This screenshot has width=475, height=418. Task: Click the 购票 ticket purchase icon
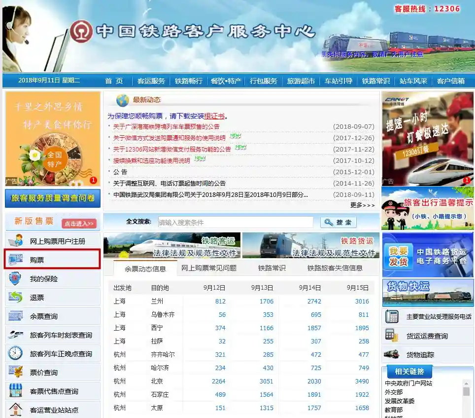[x=15, y=260]
